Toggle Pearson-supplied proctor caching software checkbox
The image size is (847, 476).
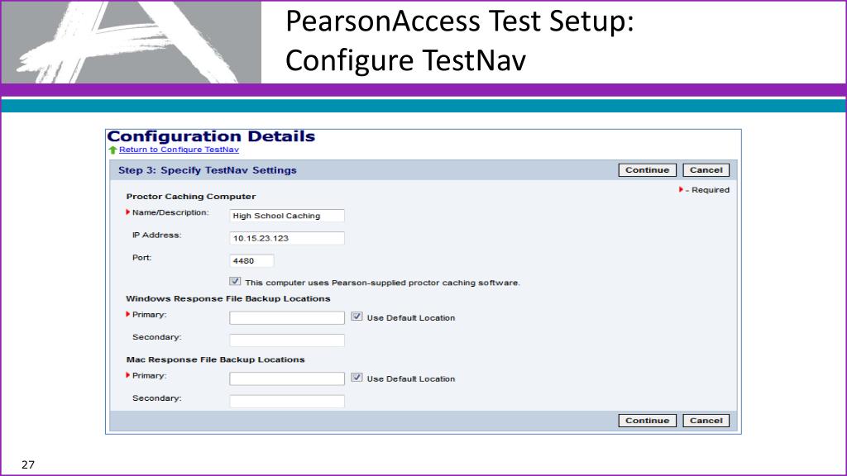point(235,281)
